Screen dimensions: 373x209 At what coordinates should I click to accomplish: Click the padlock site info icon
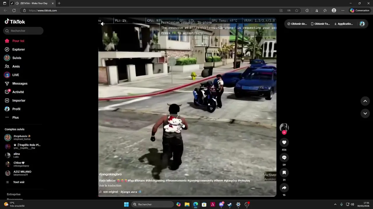point(24,10)
